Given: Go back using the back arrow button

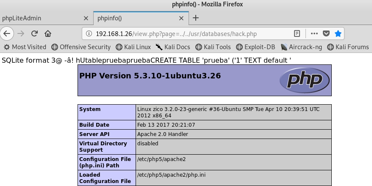Looking at the screenshot, I should (x=7, y=33).
